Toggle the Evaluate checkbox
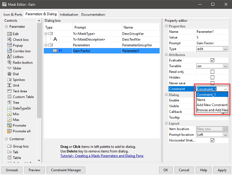Screen dimensions: 232x175 (x=212, y=60)
